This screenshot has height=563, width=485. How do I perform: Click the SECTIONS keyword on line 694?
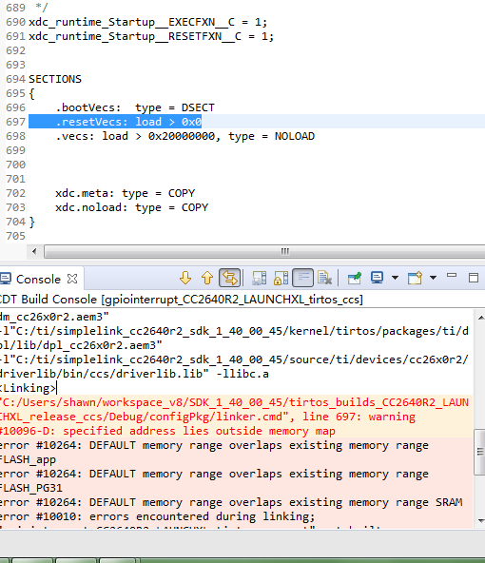click(55, 79)
